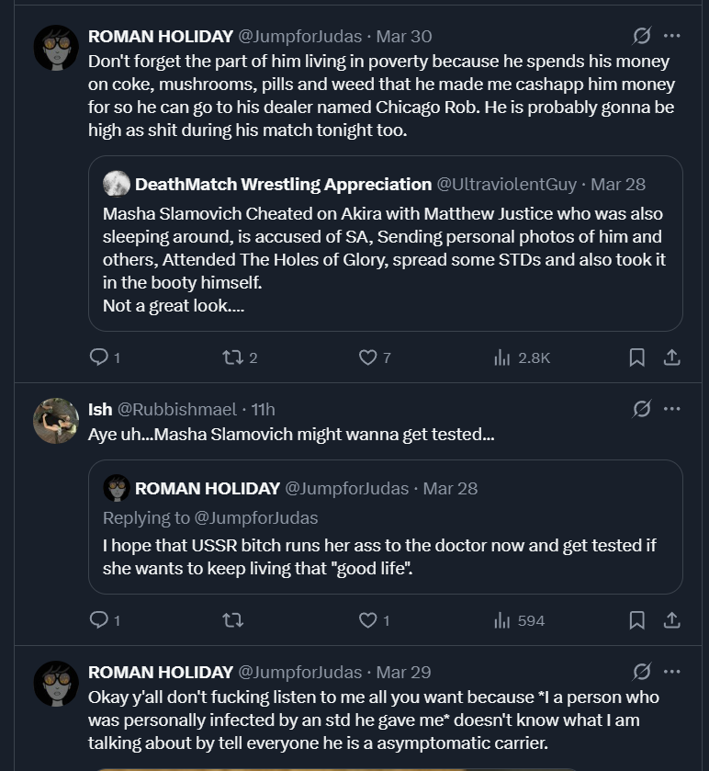Viewport: 709px width, 771px height.
Task: Open Grok icon on Mar 30 tweet
Action: [x=642, y=36]
